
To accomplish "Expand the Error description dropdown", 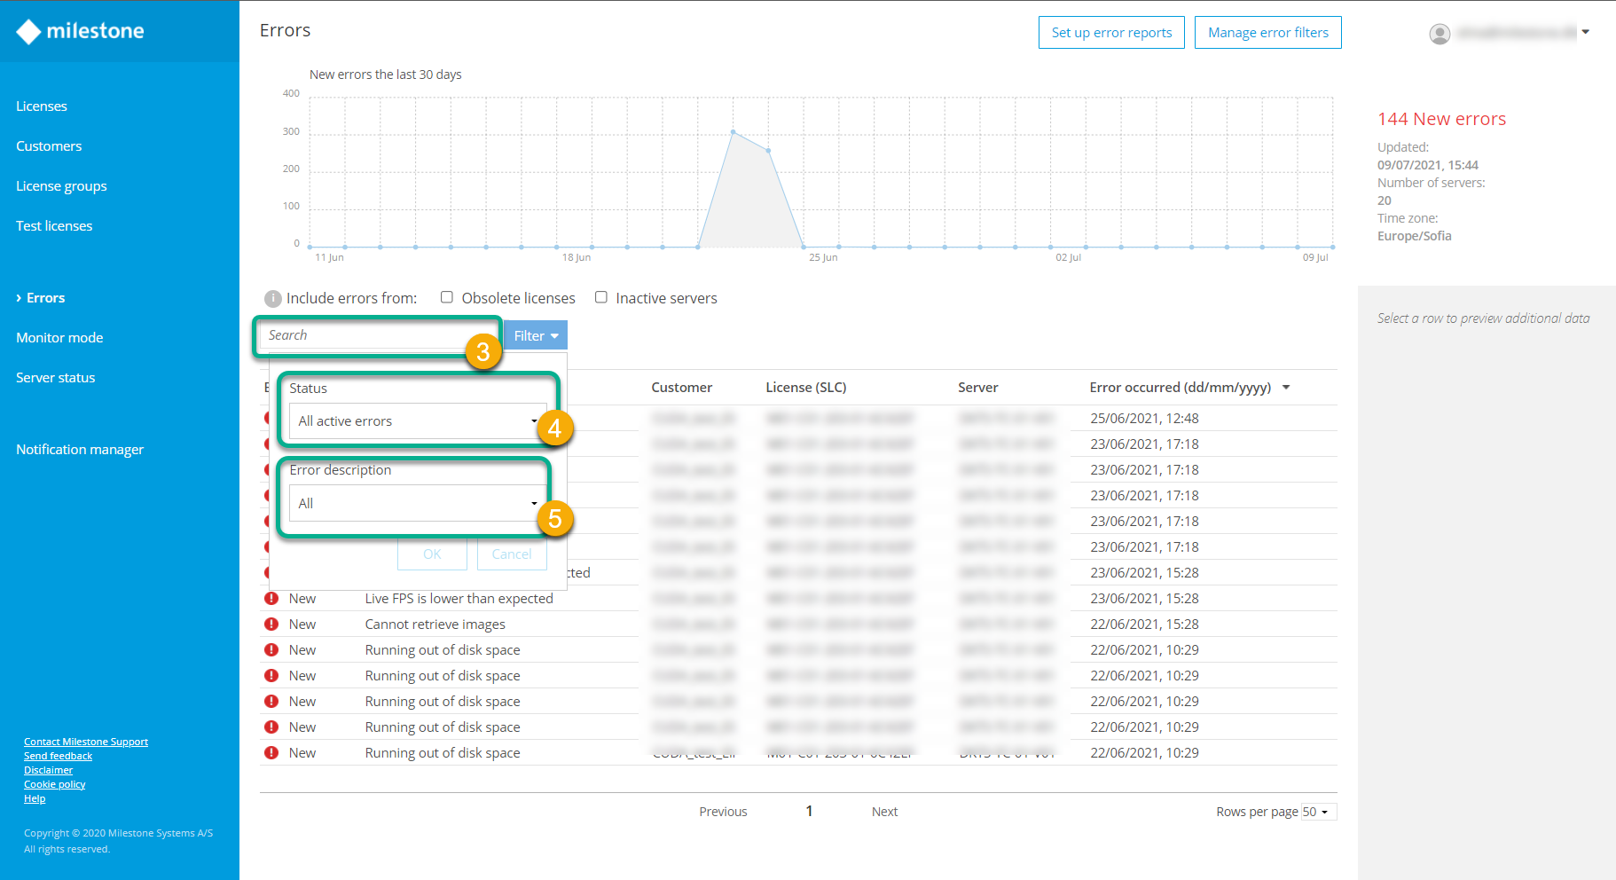I will (417, 504).
